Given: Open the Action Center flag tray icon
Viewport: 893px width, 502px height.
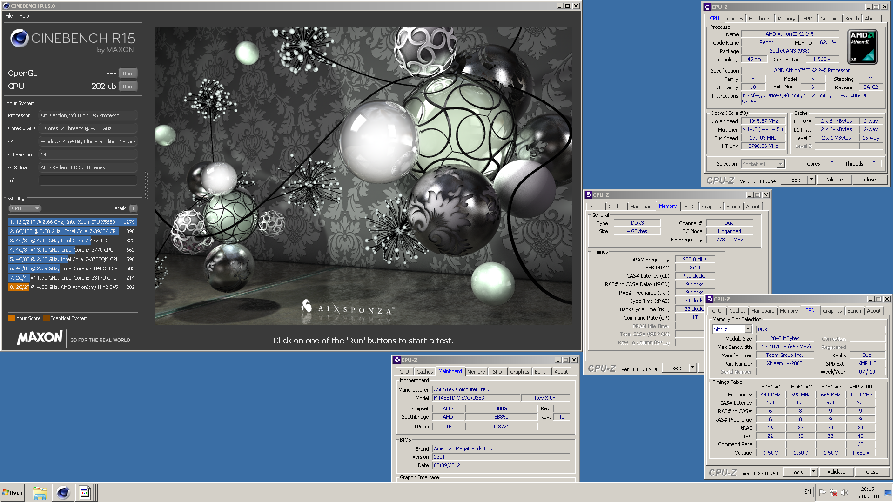Looking at the screenshot, I should click(x=822, y=492).
